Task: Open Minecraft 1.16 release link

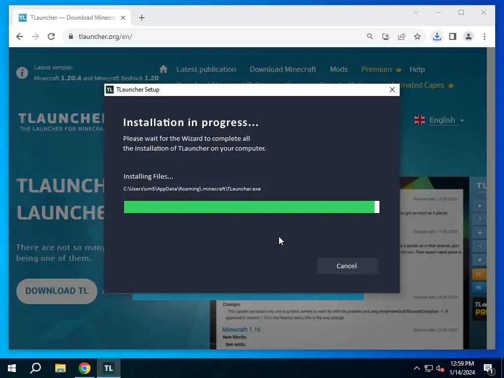Action: click(241, 329)
